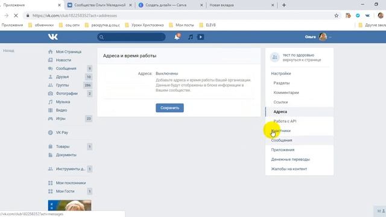Select Комментарии settings item
This screenshot has width=386, height=217.
(286, 92)
